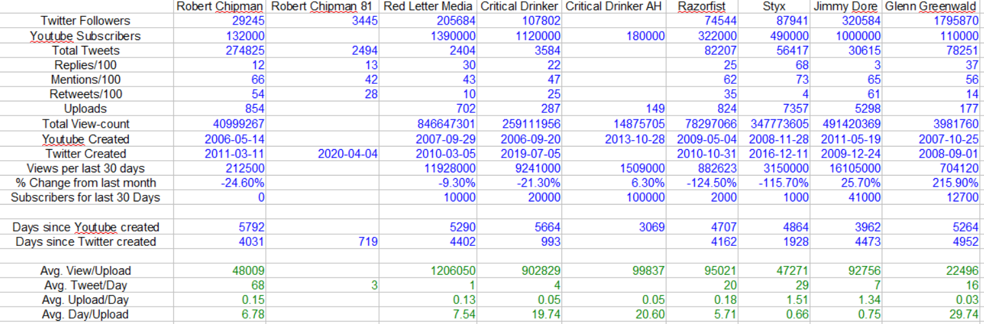Click the Red Letter Media header cell
The image size is (984, 324).
point(428,6)
